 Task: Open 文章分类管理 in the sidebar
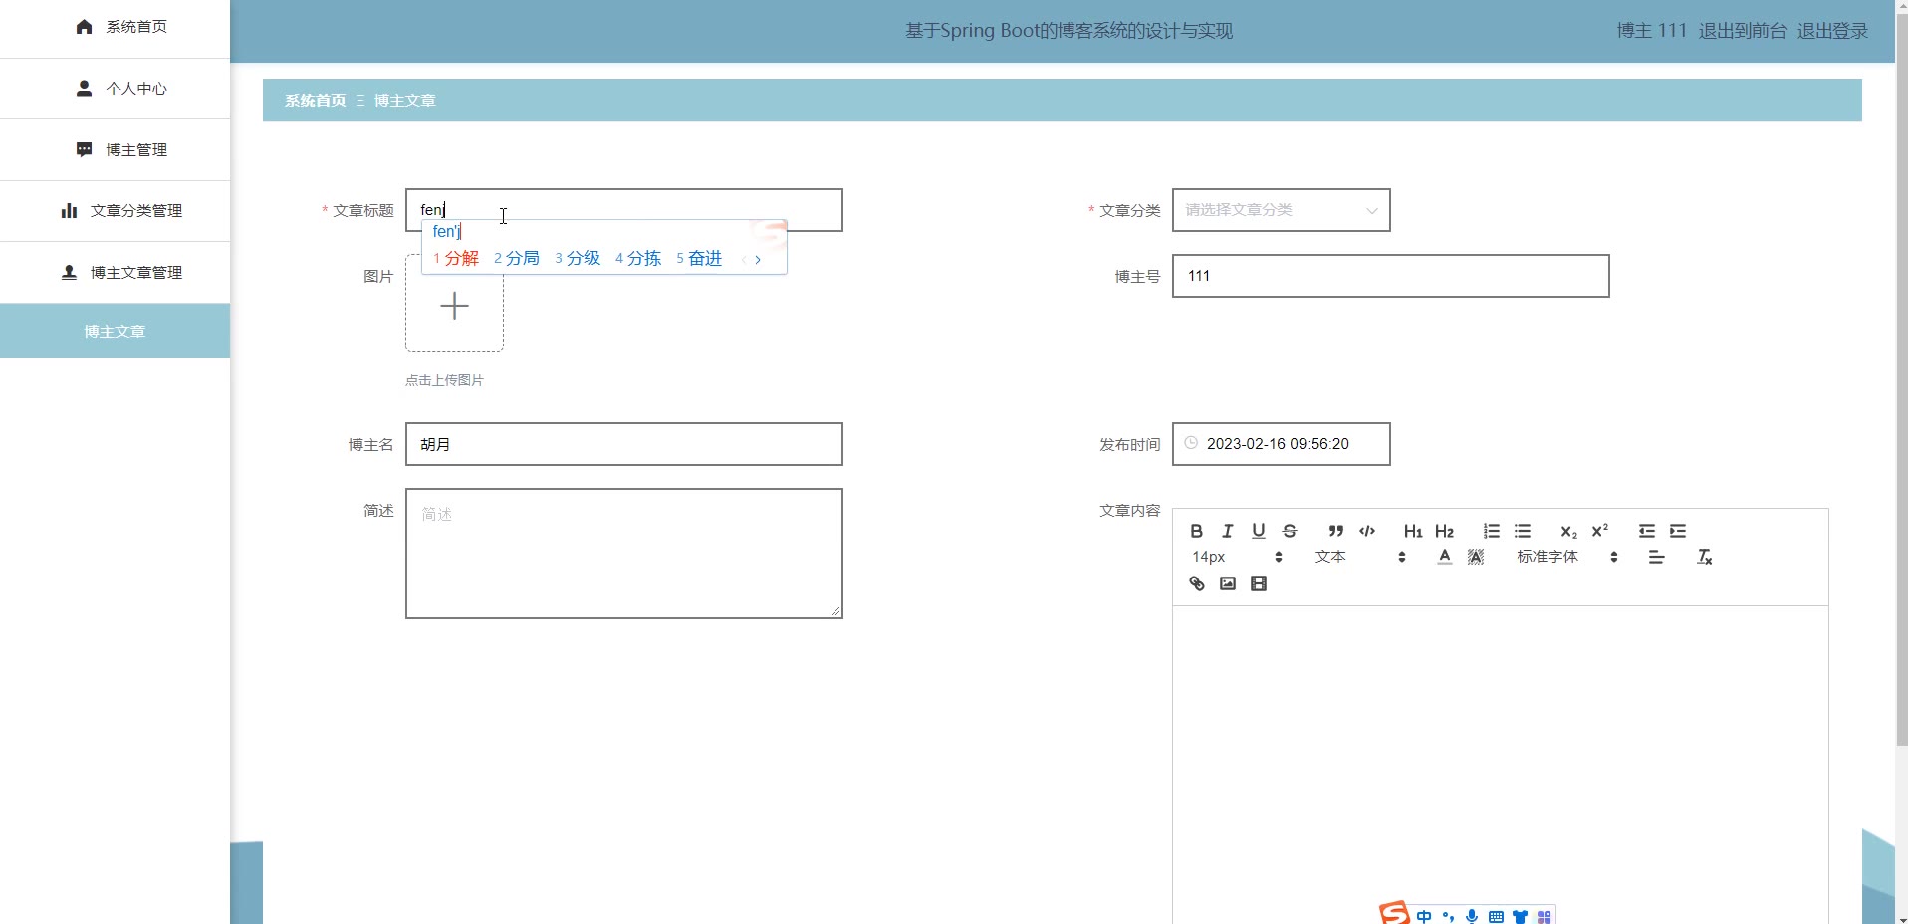click(x=115, y=211)
